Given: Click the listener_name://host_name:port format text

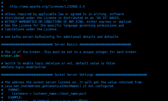Looking at the screenshot, I should [60, 94].
